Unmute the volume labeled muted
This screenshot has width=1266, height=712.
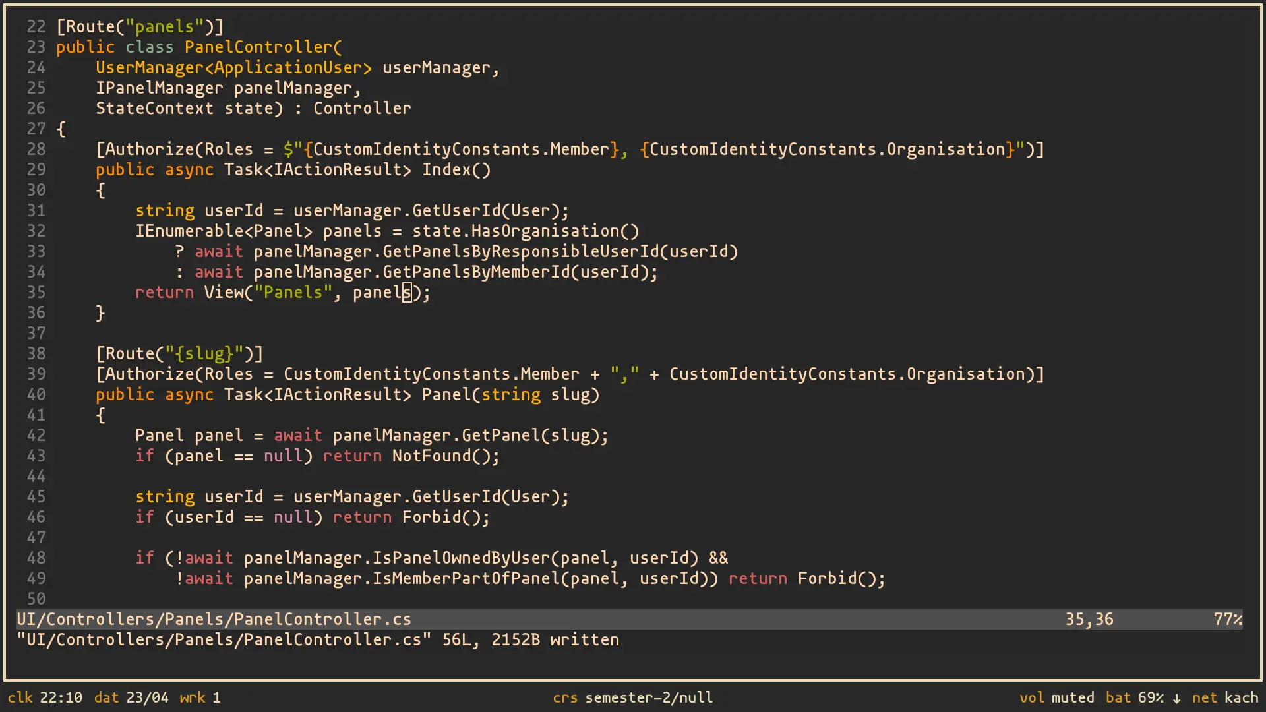(x=1075, y=697)
